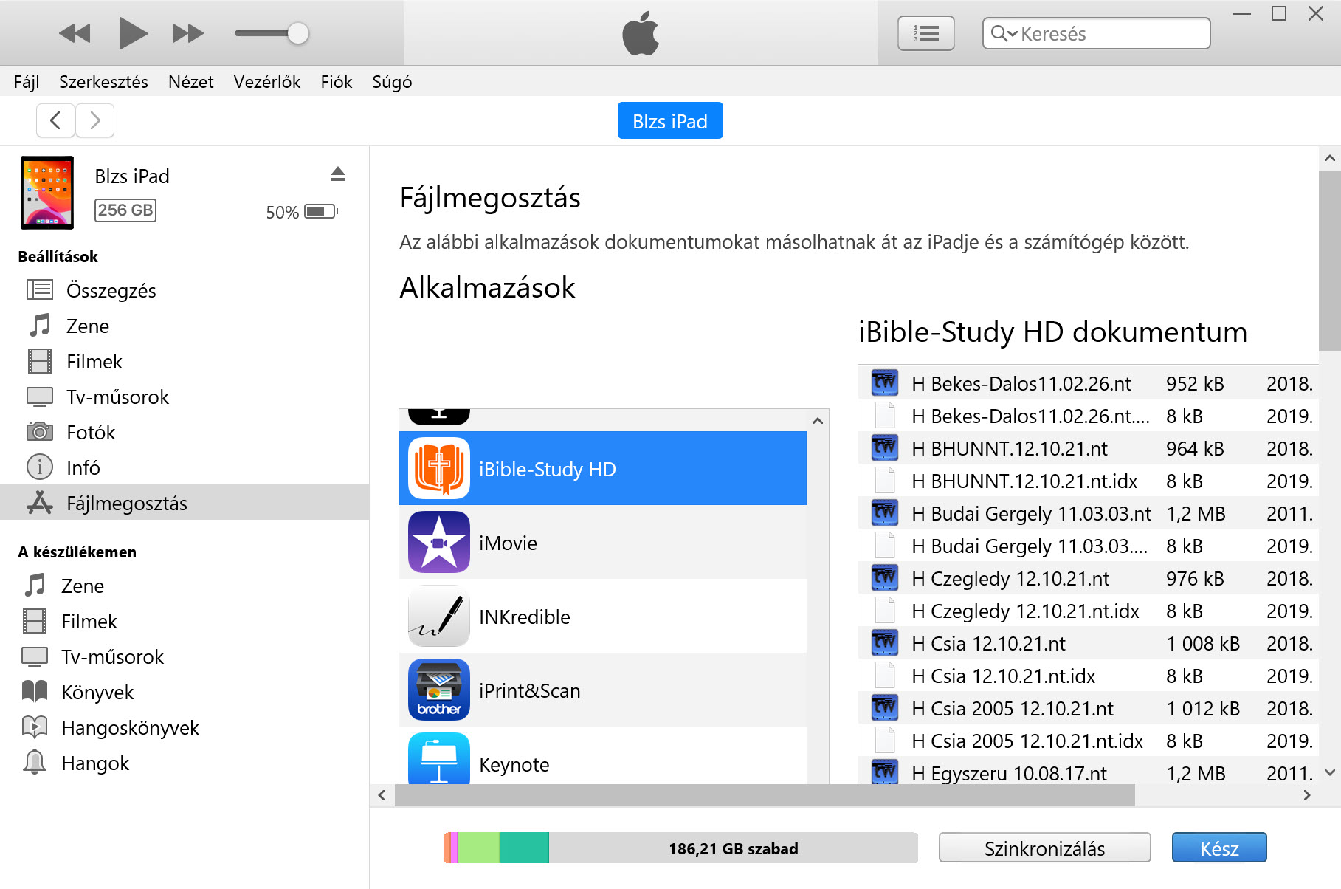Select file H BHUNNT.12.10.21.nt.idx
The image size is (1341, 889).
point(1088,481)
